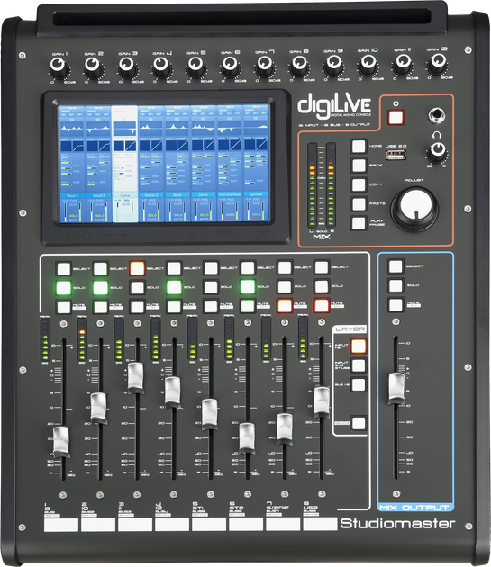Tap Tom overhead channel name
The height and width of the screenshot is (567, 491).
(230, 194)
